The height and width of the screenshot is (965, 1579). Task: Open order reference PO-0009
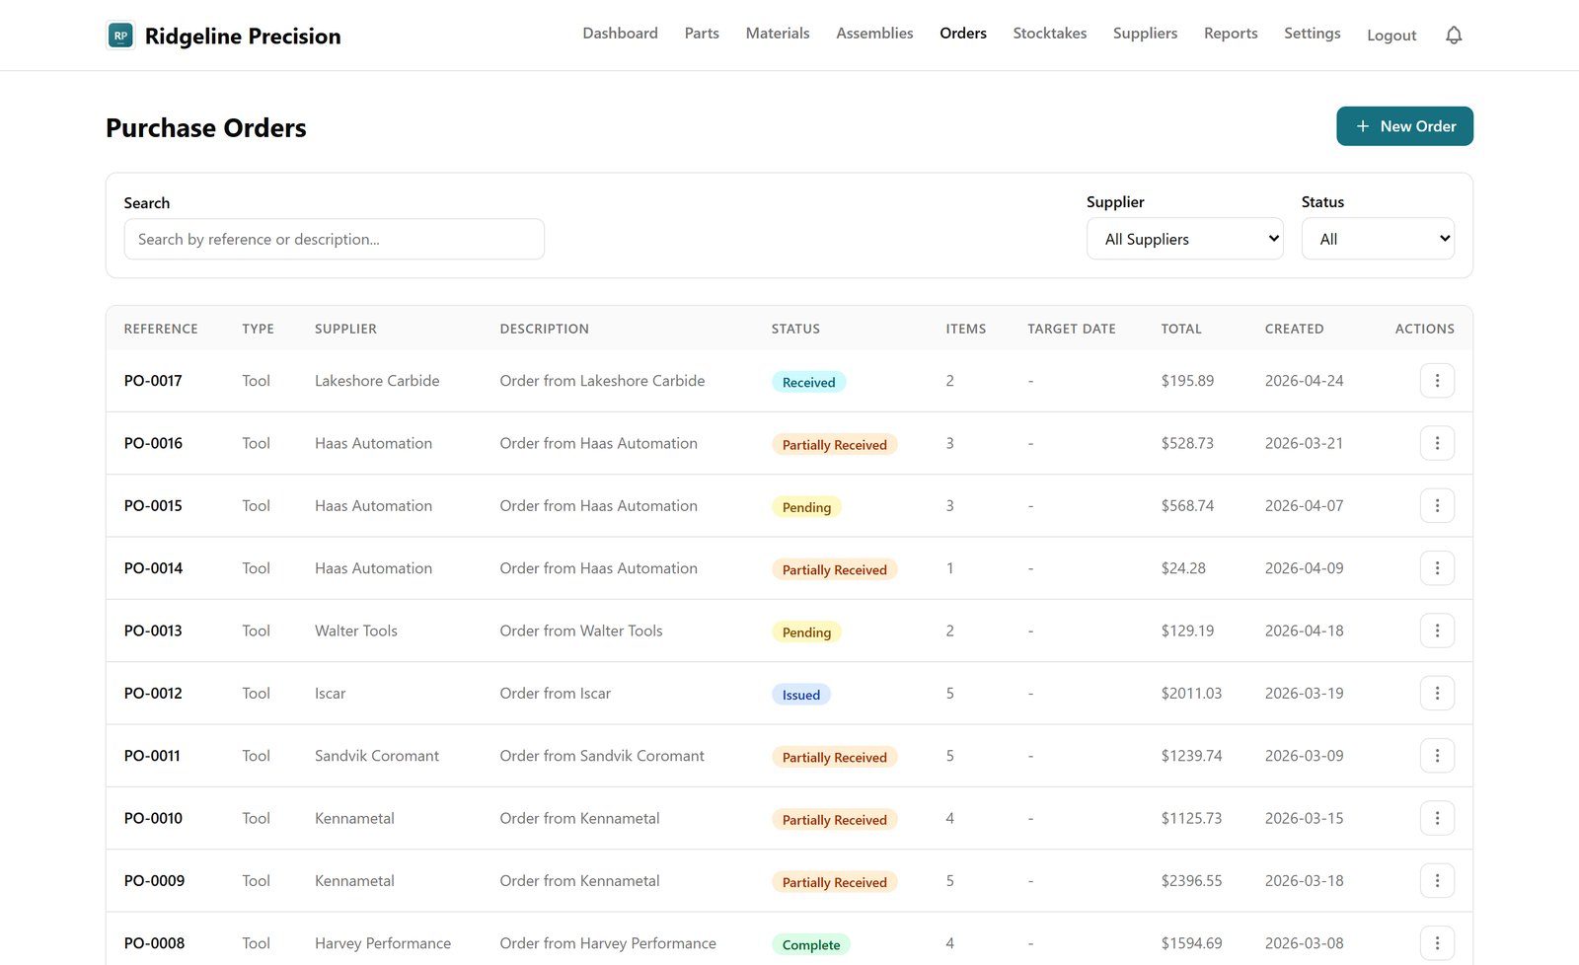click(154, 880)
